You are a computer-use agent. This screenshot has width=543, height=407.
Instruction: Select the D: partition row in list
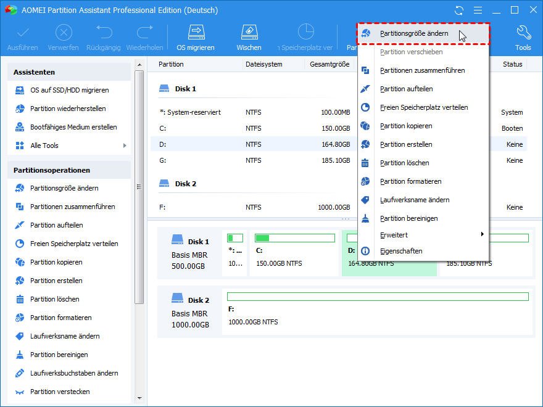pos(254,144)
